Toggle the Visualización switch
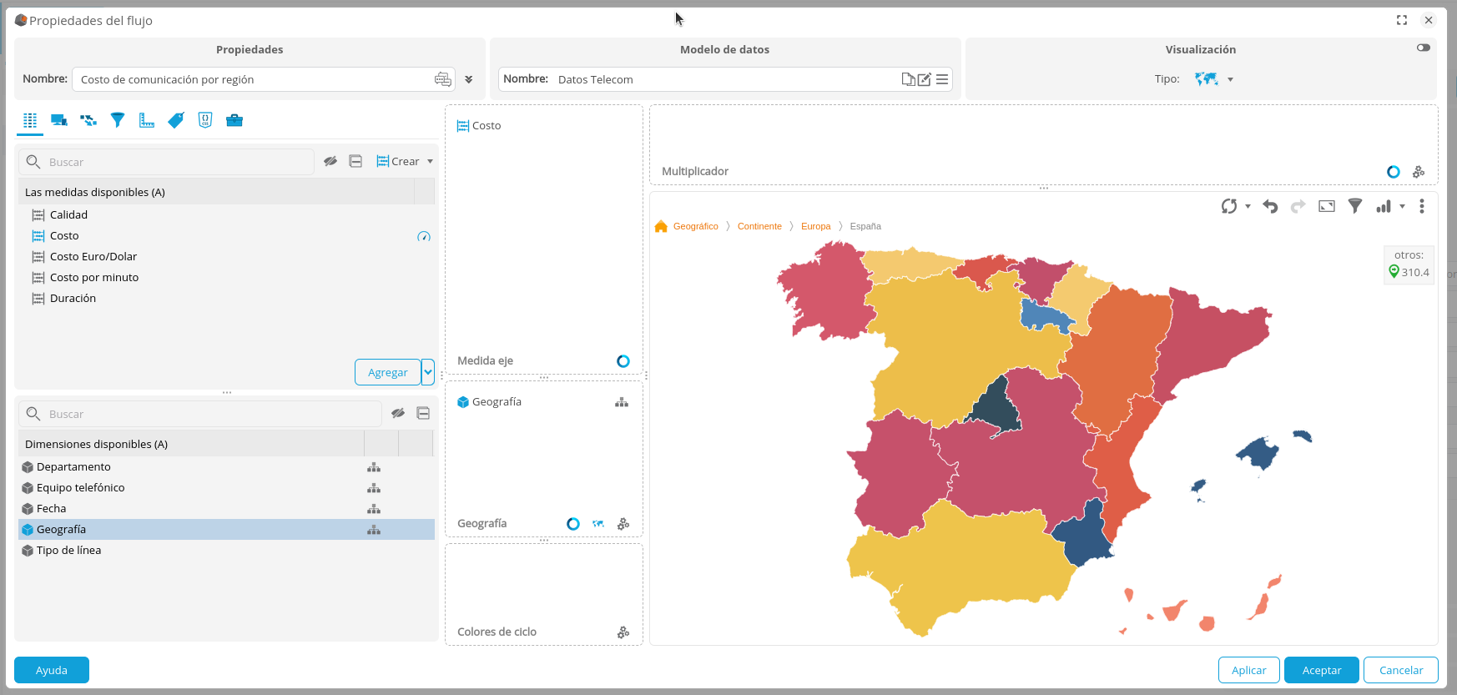Viewport: 1457px width, 695px height. point(1424,48)
